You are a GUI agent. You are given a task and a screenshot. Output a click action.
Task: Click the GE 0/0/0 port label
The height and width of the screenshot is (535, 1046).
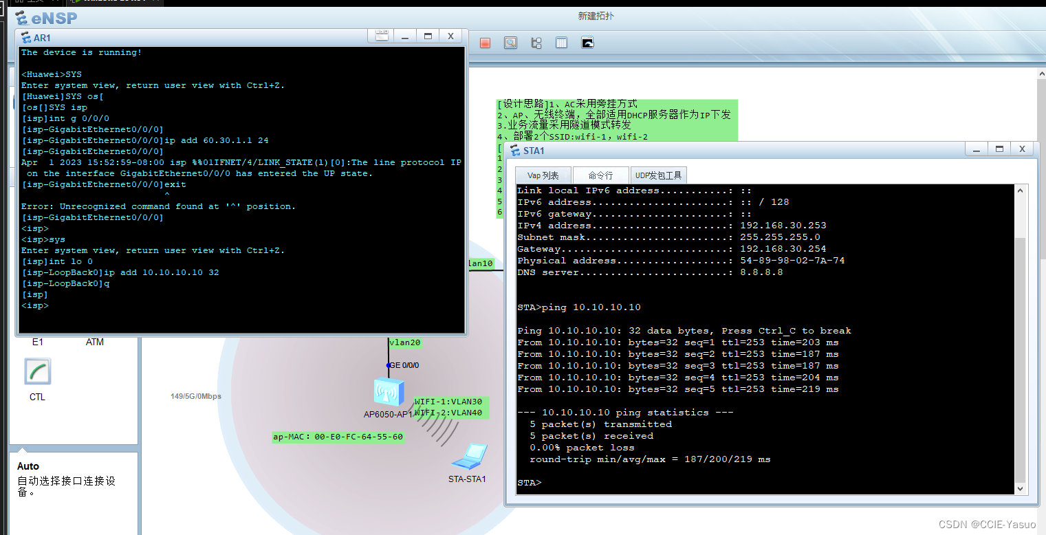[404, 365]
